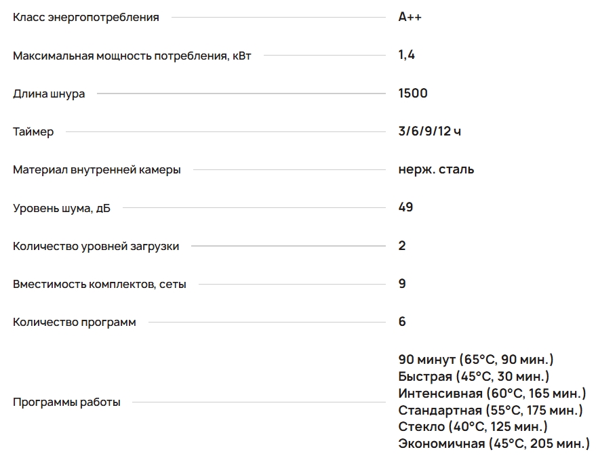
Task: Click the 'Длина шнура' label
Action: (49, 94)
